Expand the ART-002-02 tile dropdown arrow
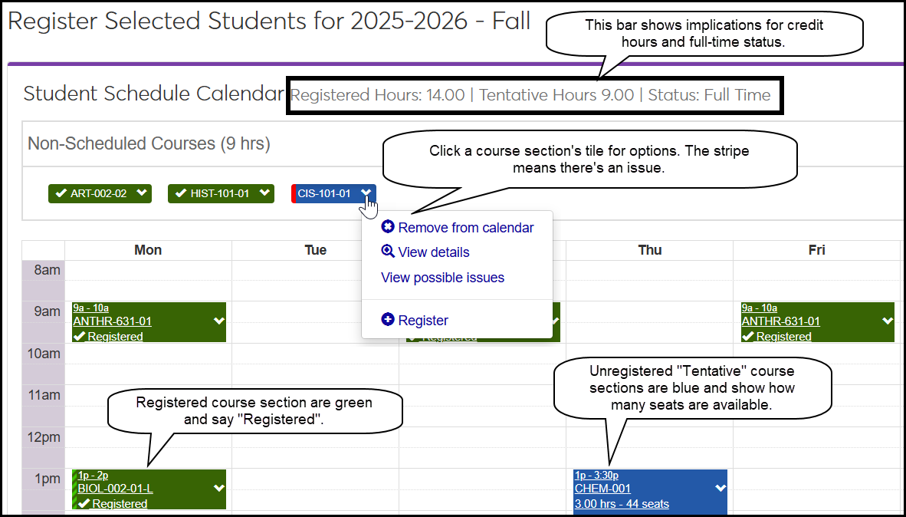Image resolution: width=906 pixels, height=517 pixels. (x=141, y=193)
